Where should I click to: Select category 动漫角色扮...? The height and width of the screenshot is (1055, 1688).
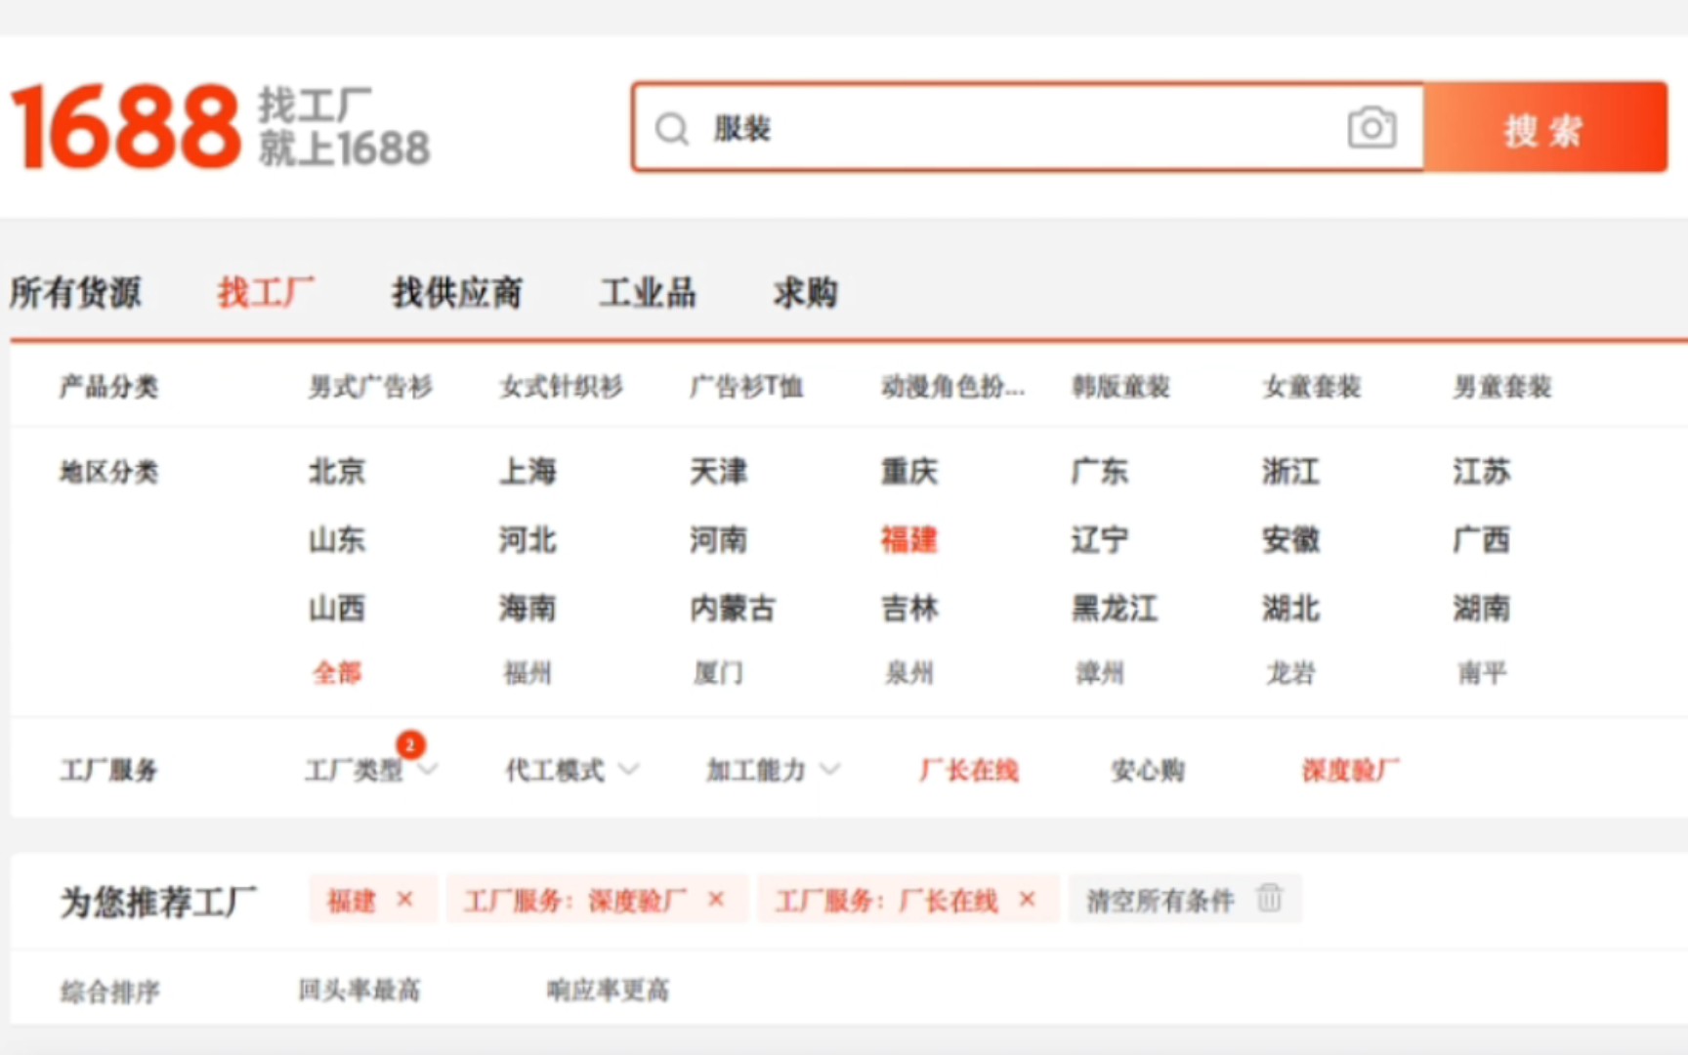[952, 387]
